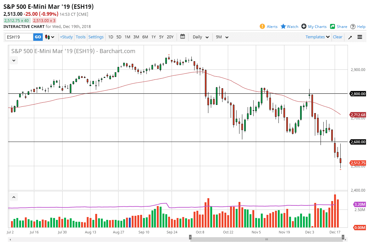Collapse the volume indicator panel chevron
This screenshot has width=368, height=245.
click(x=14, y=197)
